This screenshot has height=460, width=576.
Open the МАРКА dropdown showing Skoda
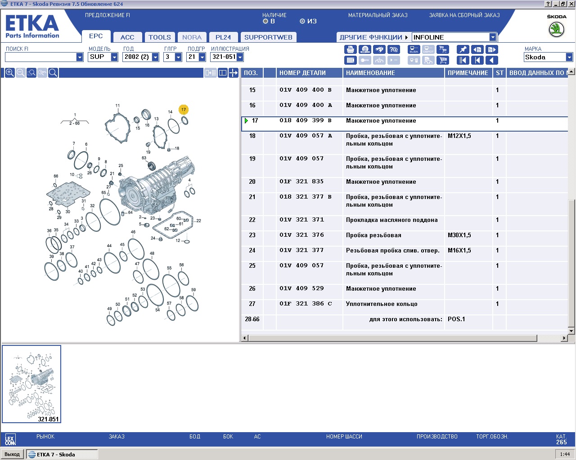click(x=569, y=57)
